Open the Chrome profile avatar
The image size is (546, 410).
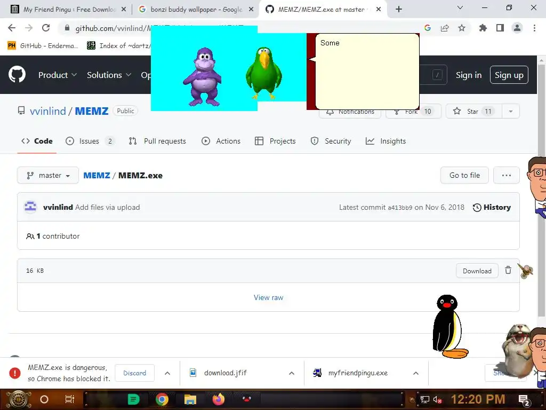[517, 28]
